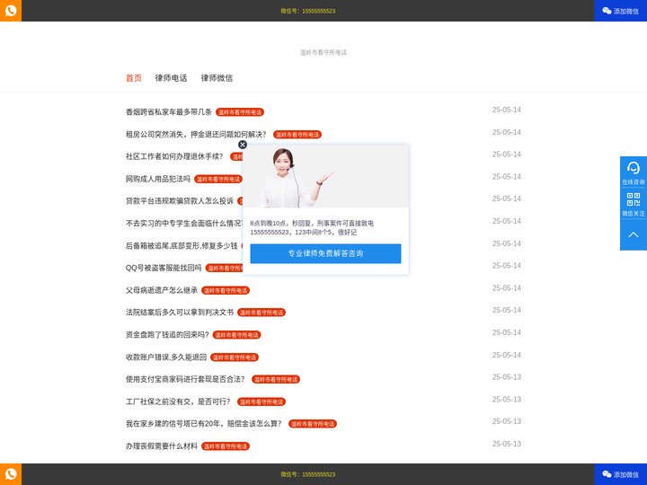Open article 贷款平台违规欺骗贷款人怎么投诉
The height and width of the screenshot is (485, 647).
[x=180, y=201]
